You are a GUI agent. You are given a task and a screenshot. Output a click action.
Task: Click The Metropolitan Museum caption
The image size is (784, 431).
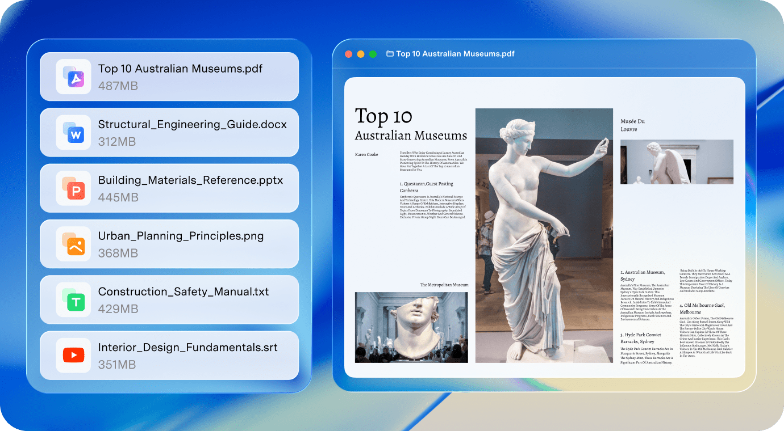[444, 285]
